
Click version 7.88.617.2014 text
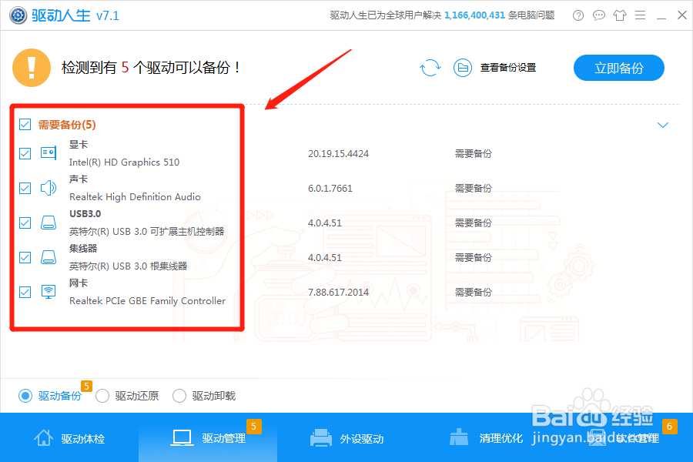pyautogui.click(x=338, y=293)
